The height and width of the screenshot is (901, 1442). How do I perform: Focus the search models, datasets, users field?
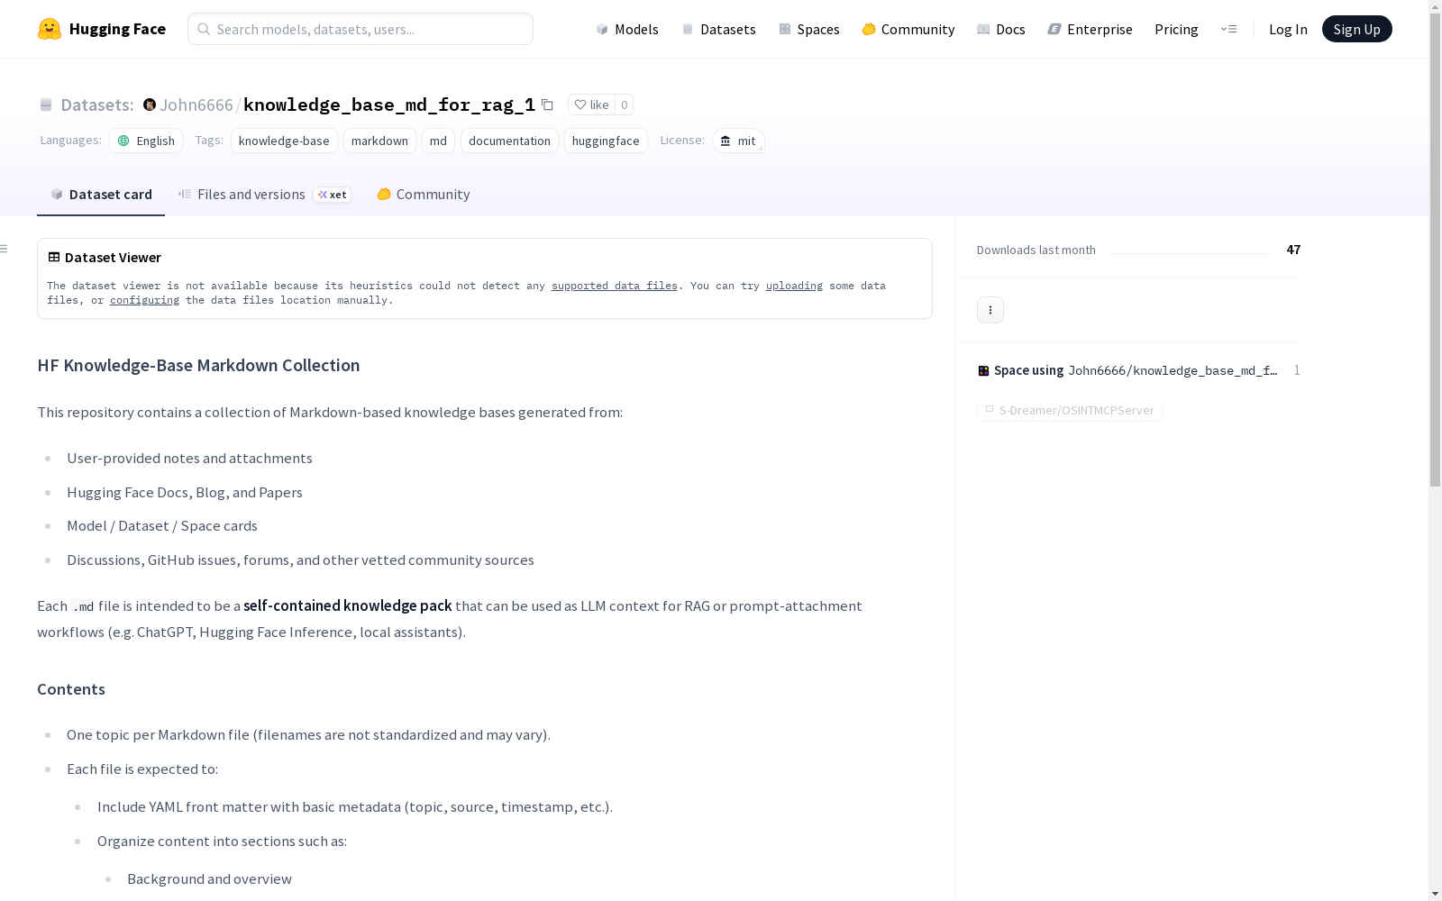tap(360, 29)
